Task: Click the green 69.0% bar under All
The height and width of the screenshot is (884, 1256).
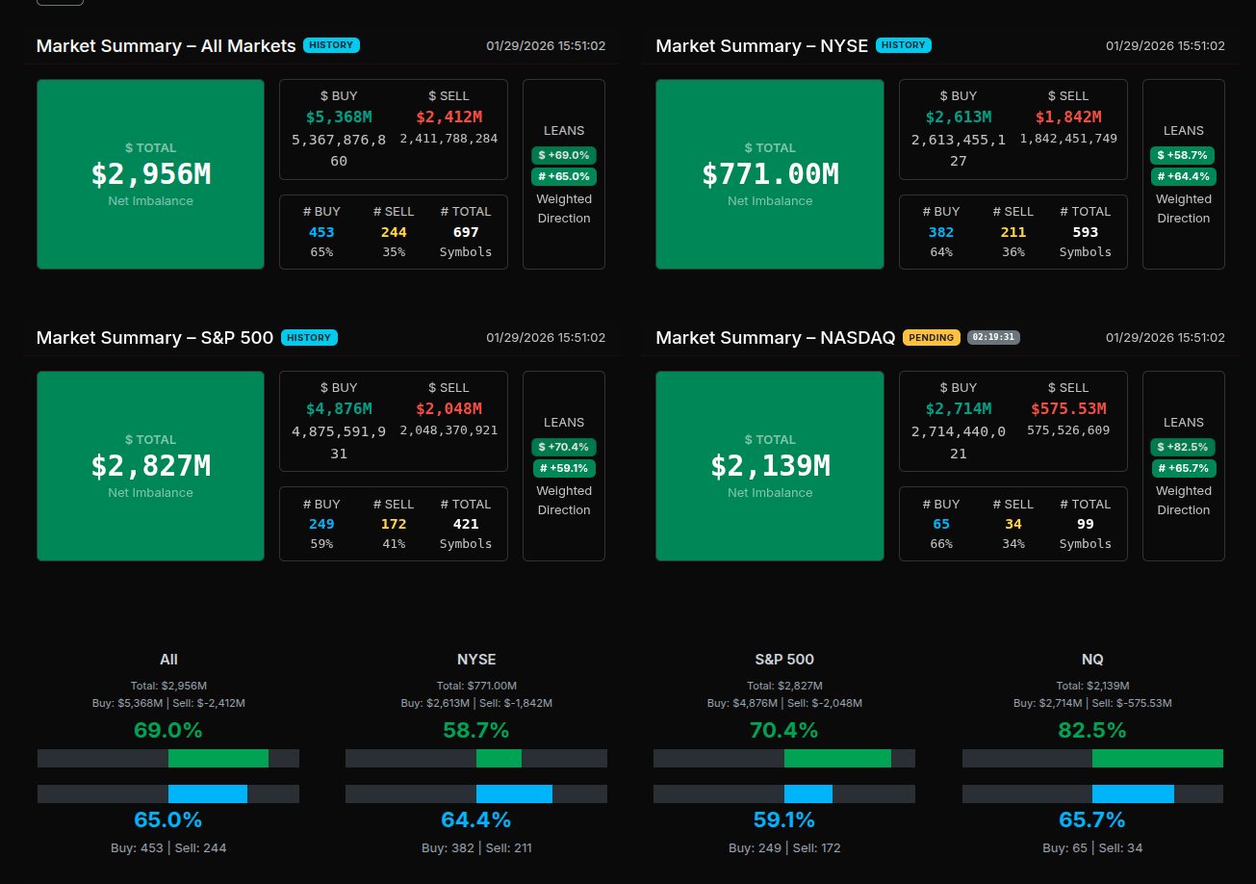Action: pyautogui.click(x=218, y=759)
